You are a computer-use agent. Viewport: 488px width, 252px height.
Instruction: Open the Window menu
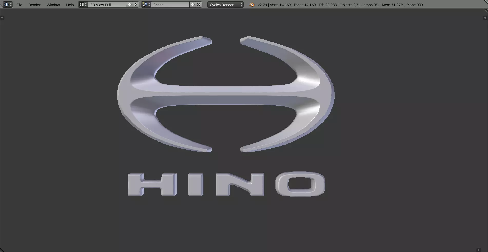tap(53, 5)
